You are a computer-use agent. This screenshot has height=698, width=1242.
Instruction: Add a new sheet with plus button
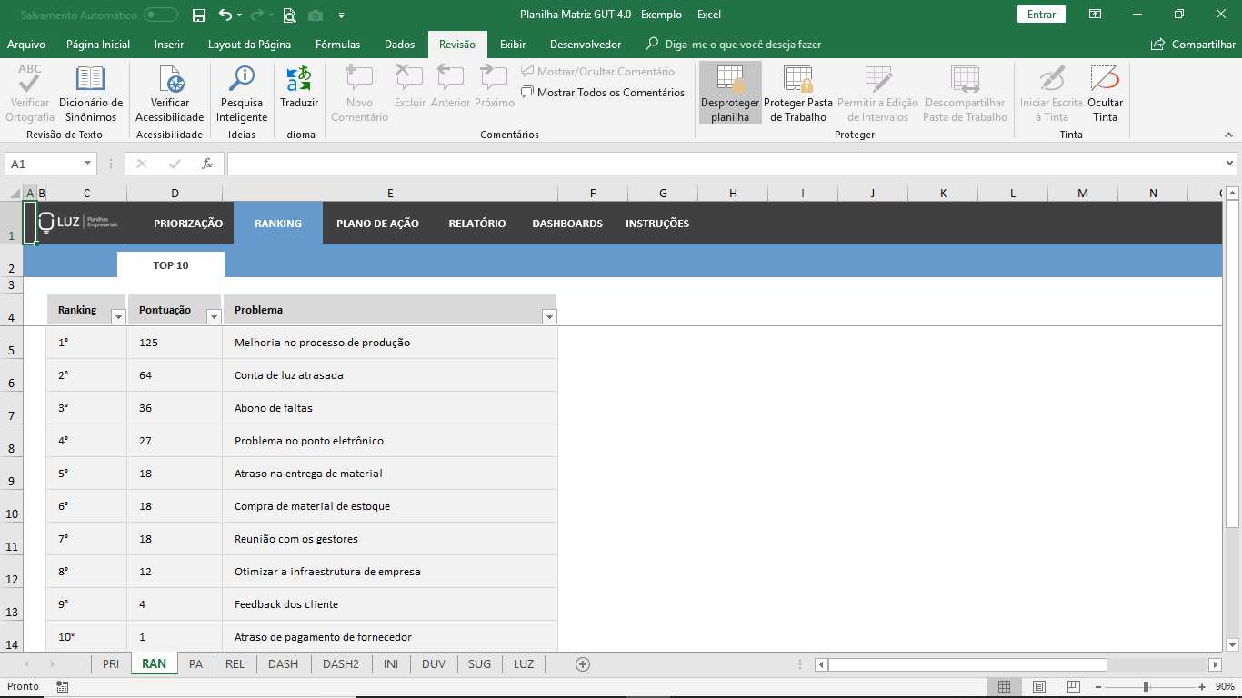tap(583, 664)
